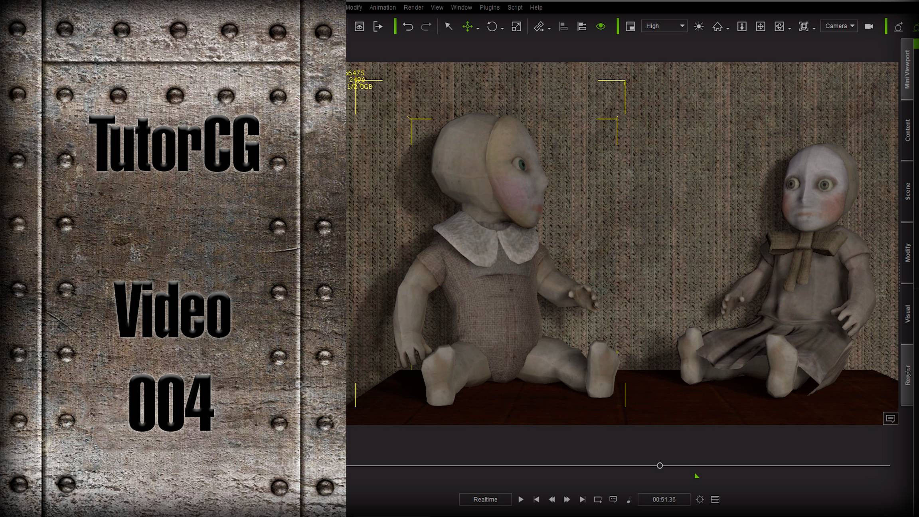Toggle loop playback button

coord(598,499)
